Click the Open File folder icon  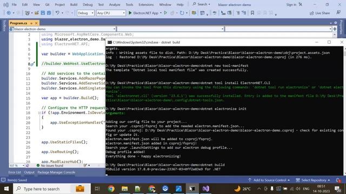click(x=37, y=13)
